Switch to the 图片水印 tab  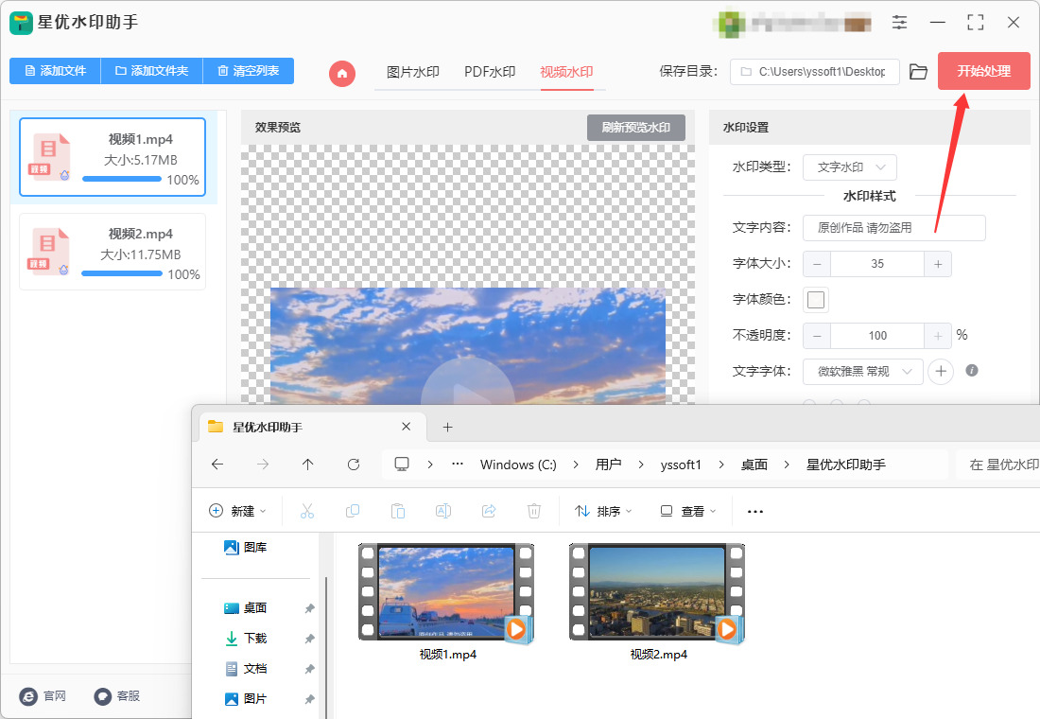click(413, 72)
